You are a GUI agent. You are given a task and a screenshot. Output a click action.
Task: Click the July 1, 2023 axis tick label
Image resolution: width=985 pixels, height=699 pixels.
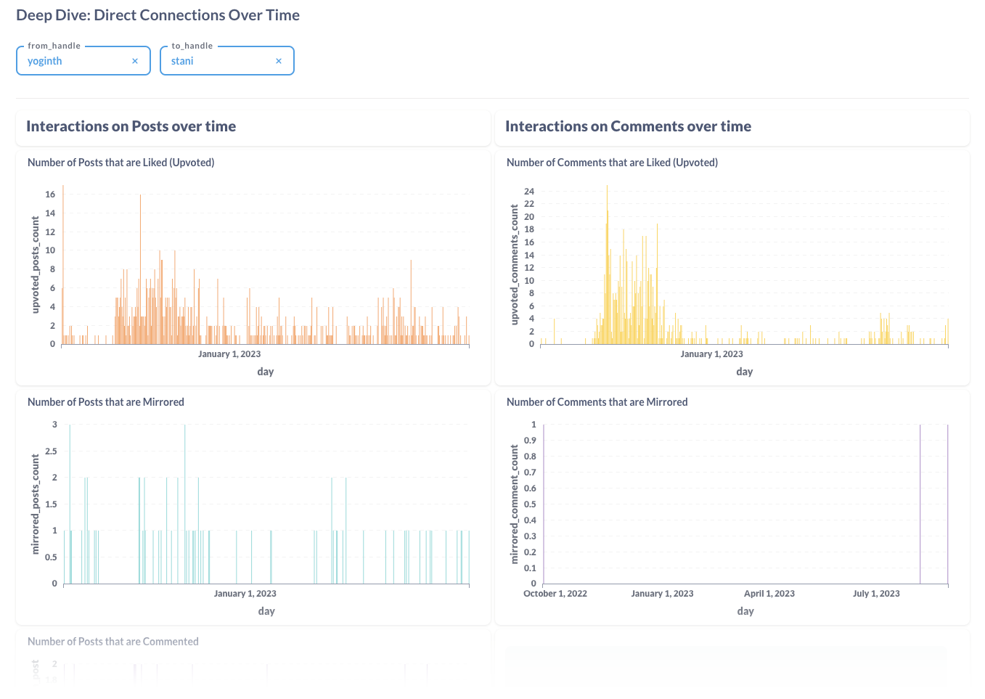[876, 594]
